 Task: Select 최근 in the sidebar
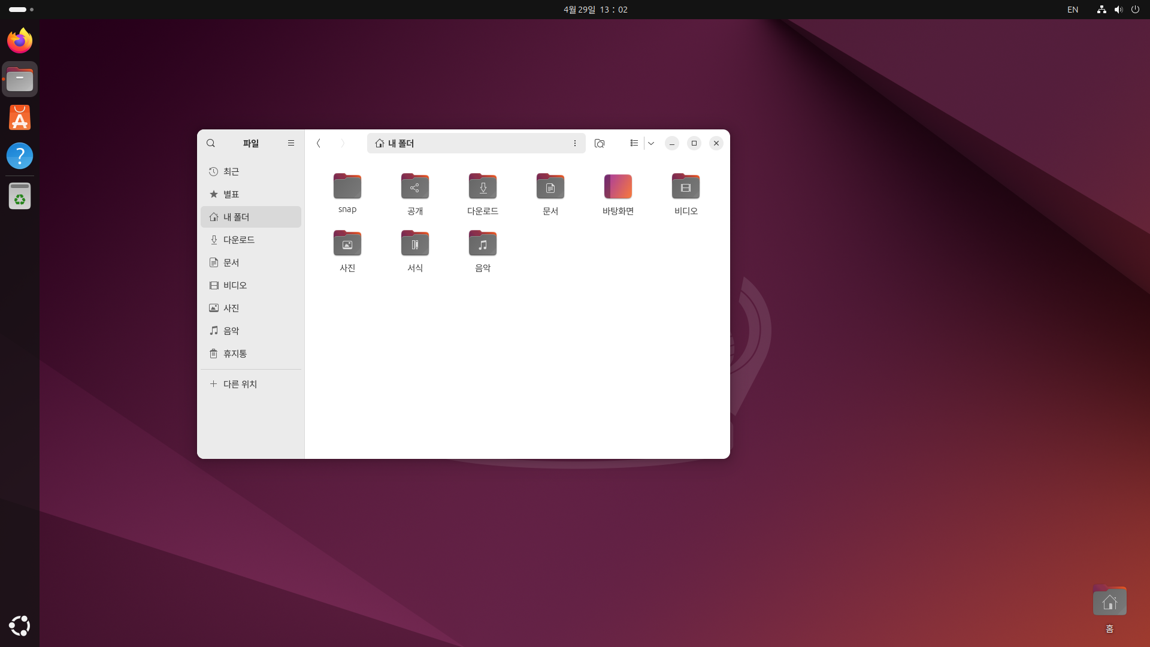point(231,171)
